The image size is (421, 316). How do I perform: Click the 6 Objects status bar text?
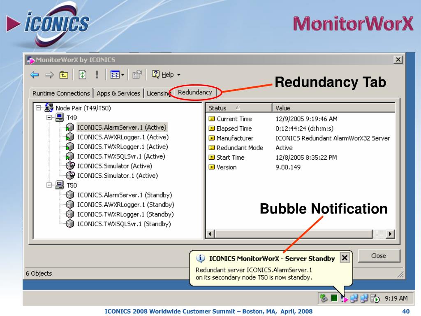[x=39, y=273]
